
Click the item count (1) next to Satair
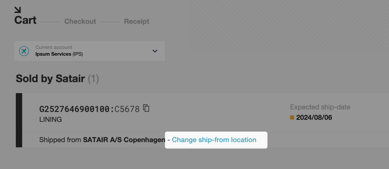[94, 79]
